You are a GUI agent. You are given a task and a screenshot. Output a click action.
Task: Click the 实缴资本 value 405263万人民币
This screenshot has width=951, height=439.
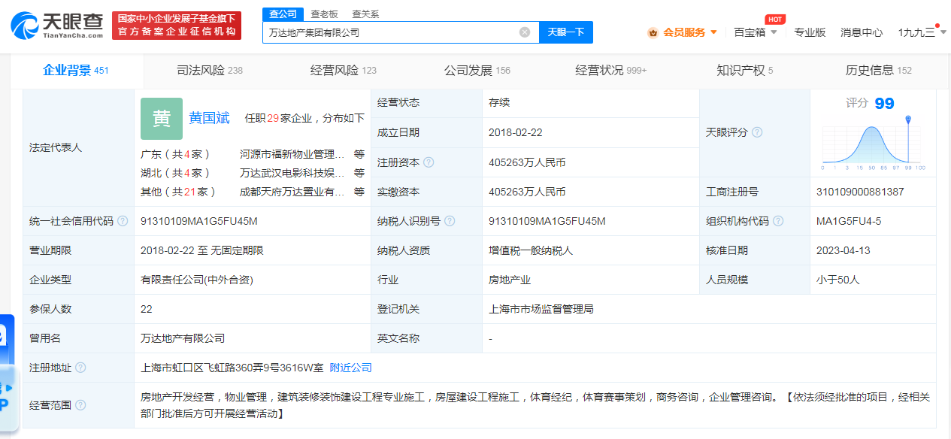527,192
